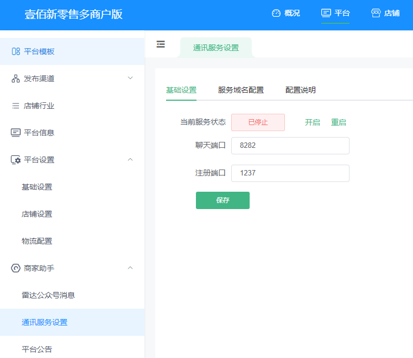Click the 商家助手 label in the sidebar
The height and width of the screenshot is (358, 413).
[x=39, y=268]
